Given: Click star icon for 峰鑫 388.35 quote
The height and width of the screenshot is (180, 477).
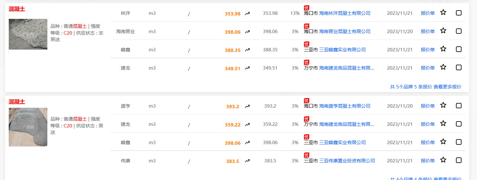Looking at the screenshot, I should 443,49.
